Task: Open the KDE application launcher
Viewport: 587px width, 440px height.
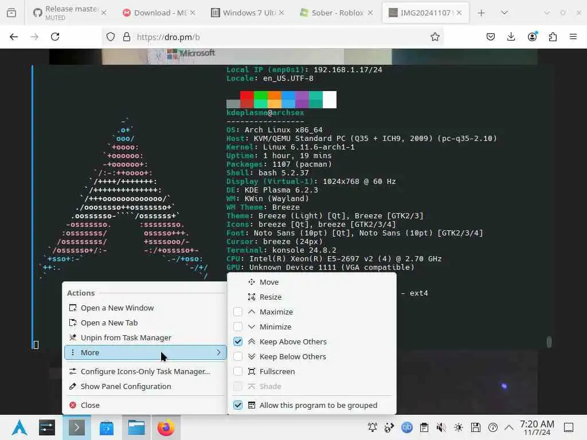Action: click(19, 427)
